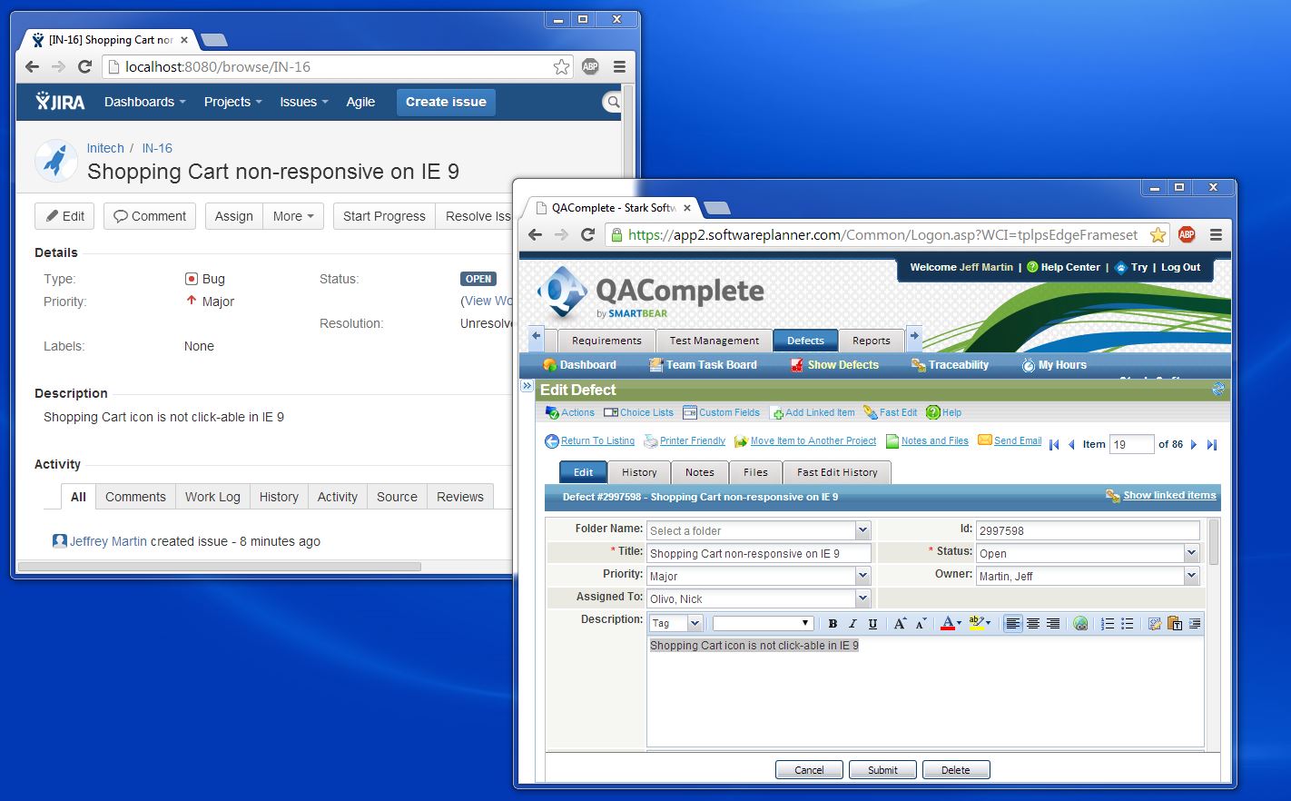Image resolution: width=1291 pixels, height=801 pixels.
Task: Increase font size in description editor
Action: 900,623
